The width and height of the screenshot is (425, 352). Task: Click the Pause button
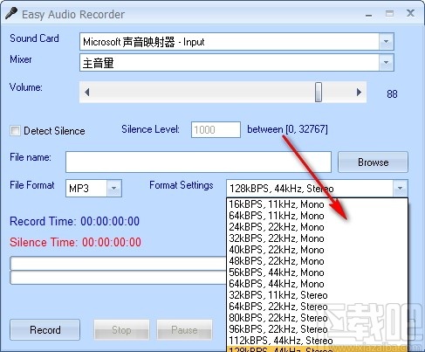point(184,330)
